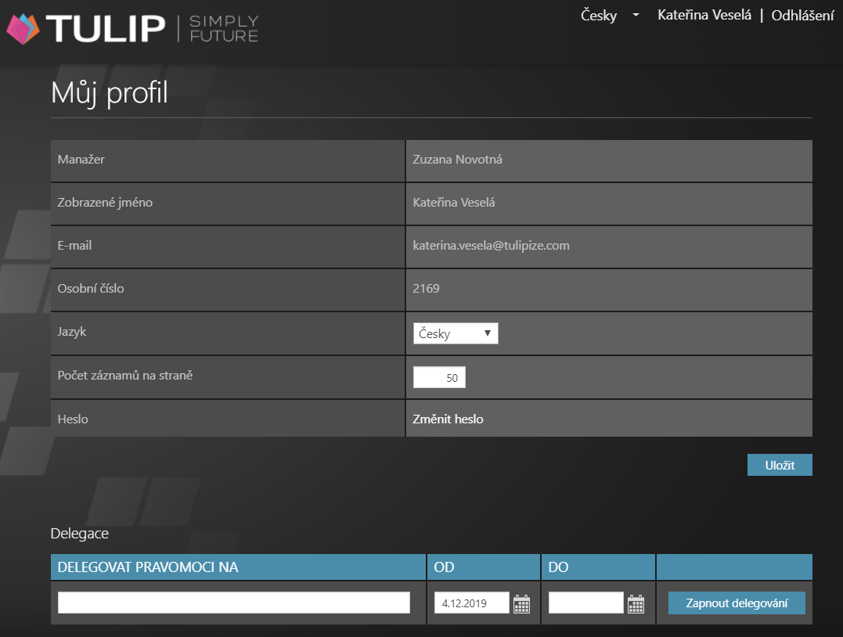Image resolution: width=843 pixels, height=637 pixels.
Task: Click the Můj profil page heading
Action: pos(110,93)
